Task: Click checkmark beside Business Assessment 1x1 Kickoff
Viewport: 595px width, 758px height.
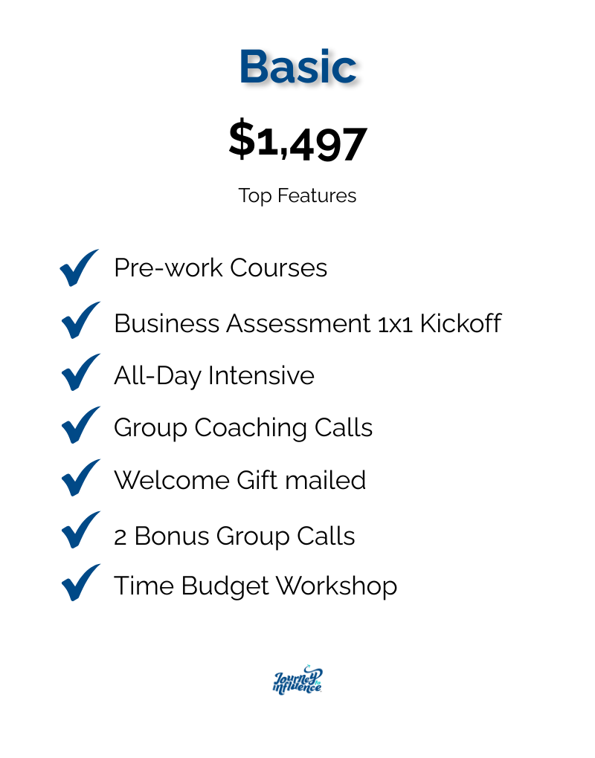Action: click(x=81, y=320)
